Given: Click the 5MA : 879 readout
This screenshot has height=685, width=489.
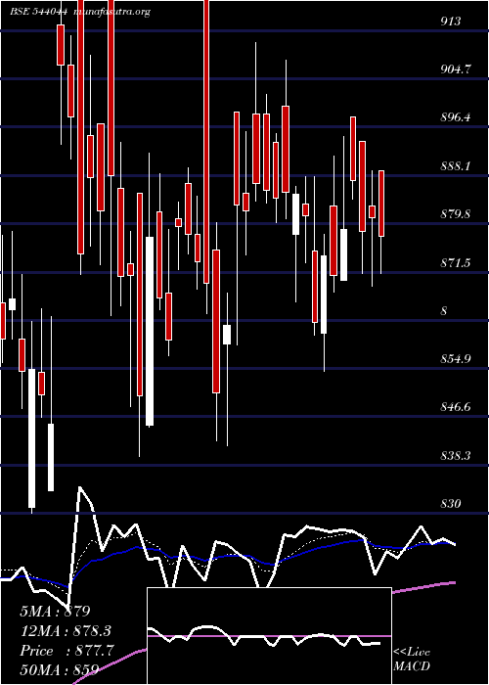Looking at the screenshot, I should (55, 612).
